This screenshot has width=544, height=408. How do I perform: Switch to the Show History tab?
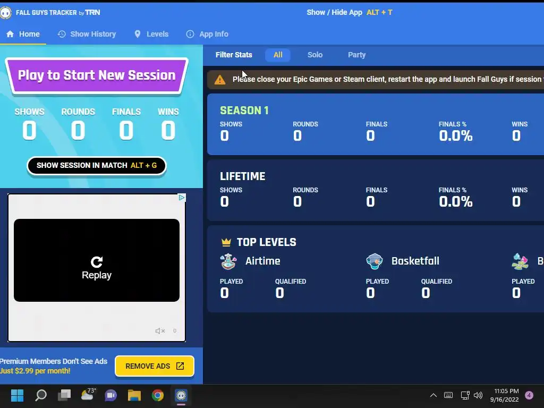[x=87, y=34]
